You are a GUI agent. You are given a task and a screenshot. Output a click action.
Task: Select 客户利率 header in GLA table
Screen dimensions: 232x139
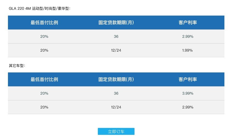click(188, 22)
